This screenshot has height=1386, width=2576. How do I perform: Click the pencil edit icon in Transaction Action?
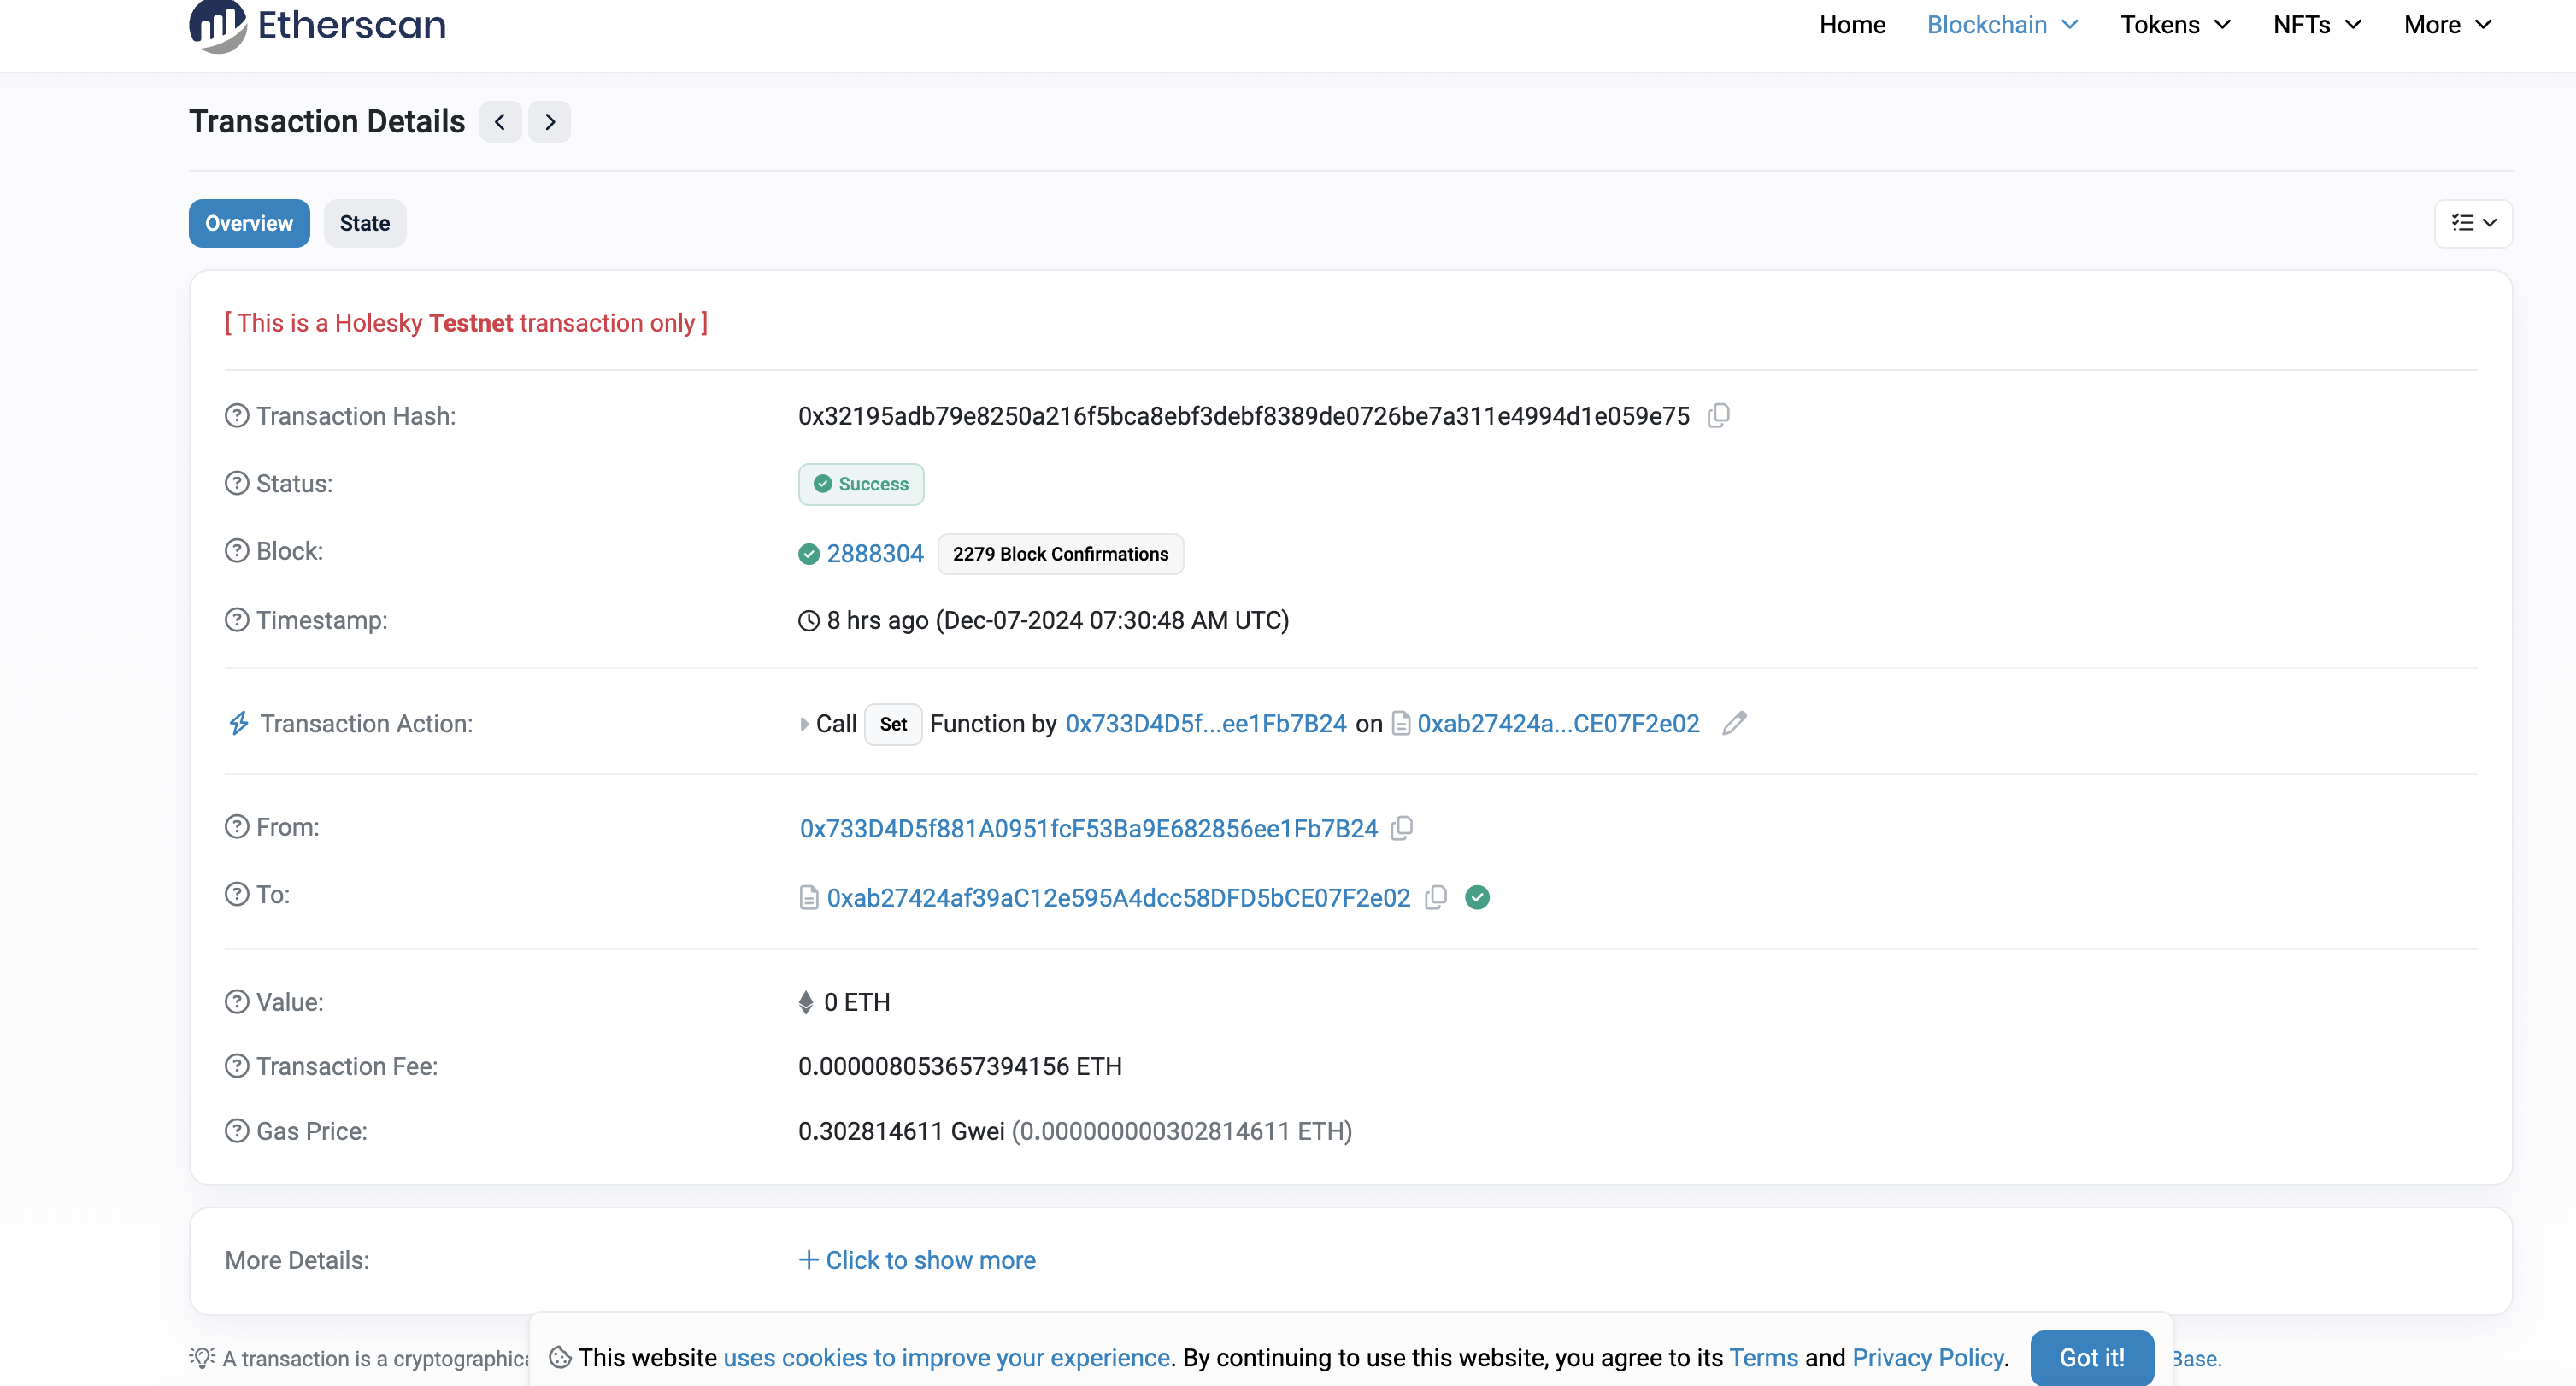[1734, 723]
